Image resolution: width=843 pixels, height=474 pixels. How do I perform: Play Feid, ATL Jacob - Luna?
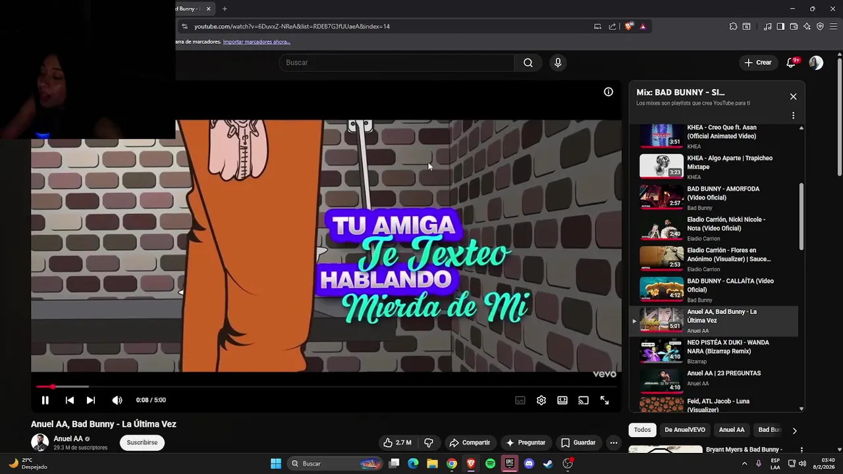714,404
